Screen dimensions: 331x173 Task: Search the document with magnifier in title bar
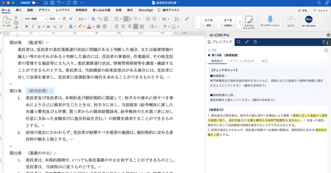tap(319, 3)
